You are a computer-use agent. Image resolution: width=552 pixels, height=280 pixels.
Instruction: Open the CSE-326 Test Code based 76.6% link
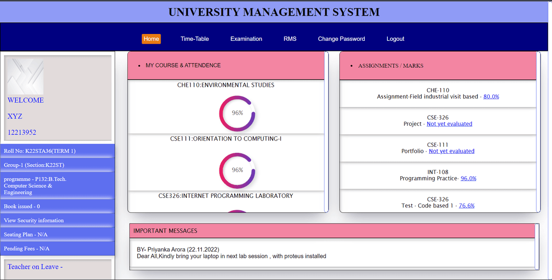click(x=466, y=206)
